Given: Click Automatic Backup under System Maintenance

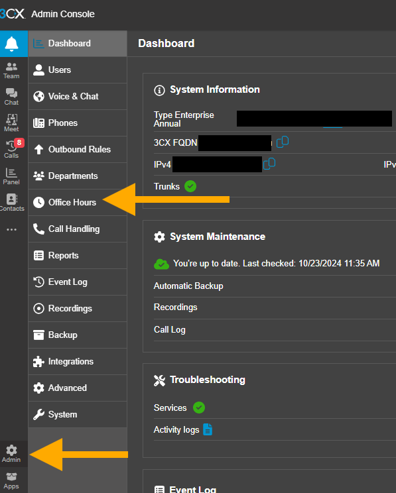Looking at the screenshot, I should pyautogui.click(x=188, y=286).
